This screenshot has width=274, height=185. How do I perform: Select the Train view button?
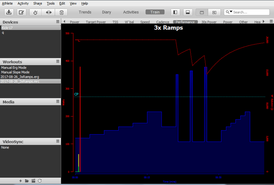[155, 12]
